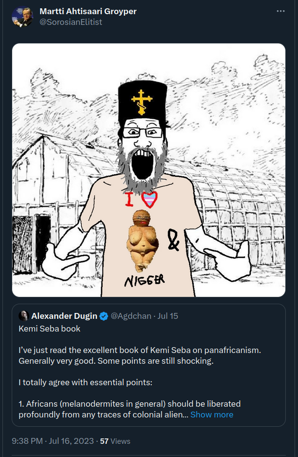Click Alexander Dugin's small profile avatar
The height and width of the screenshot is (457, 298).
[23, 316]
